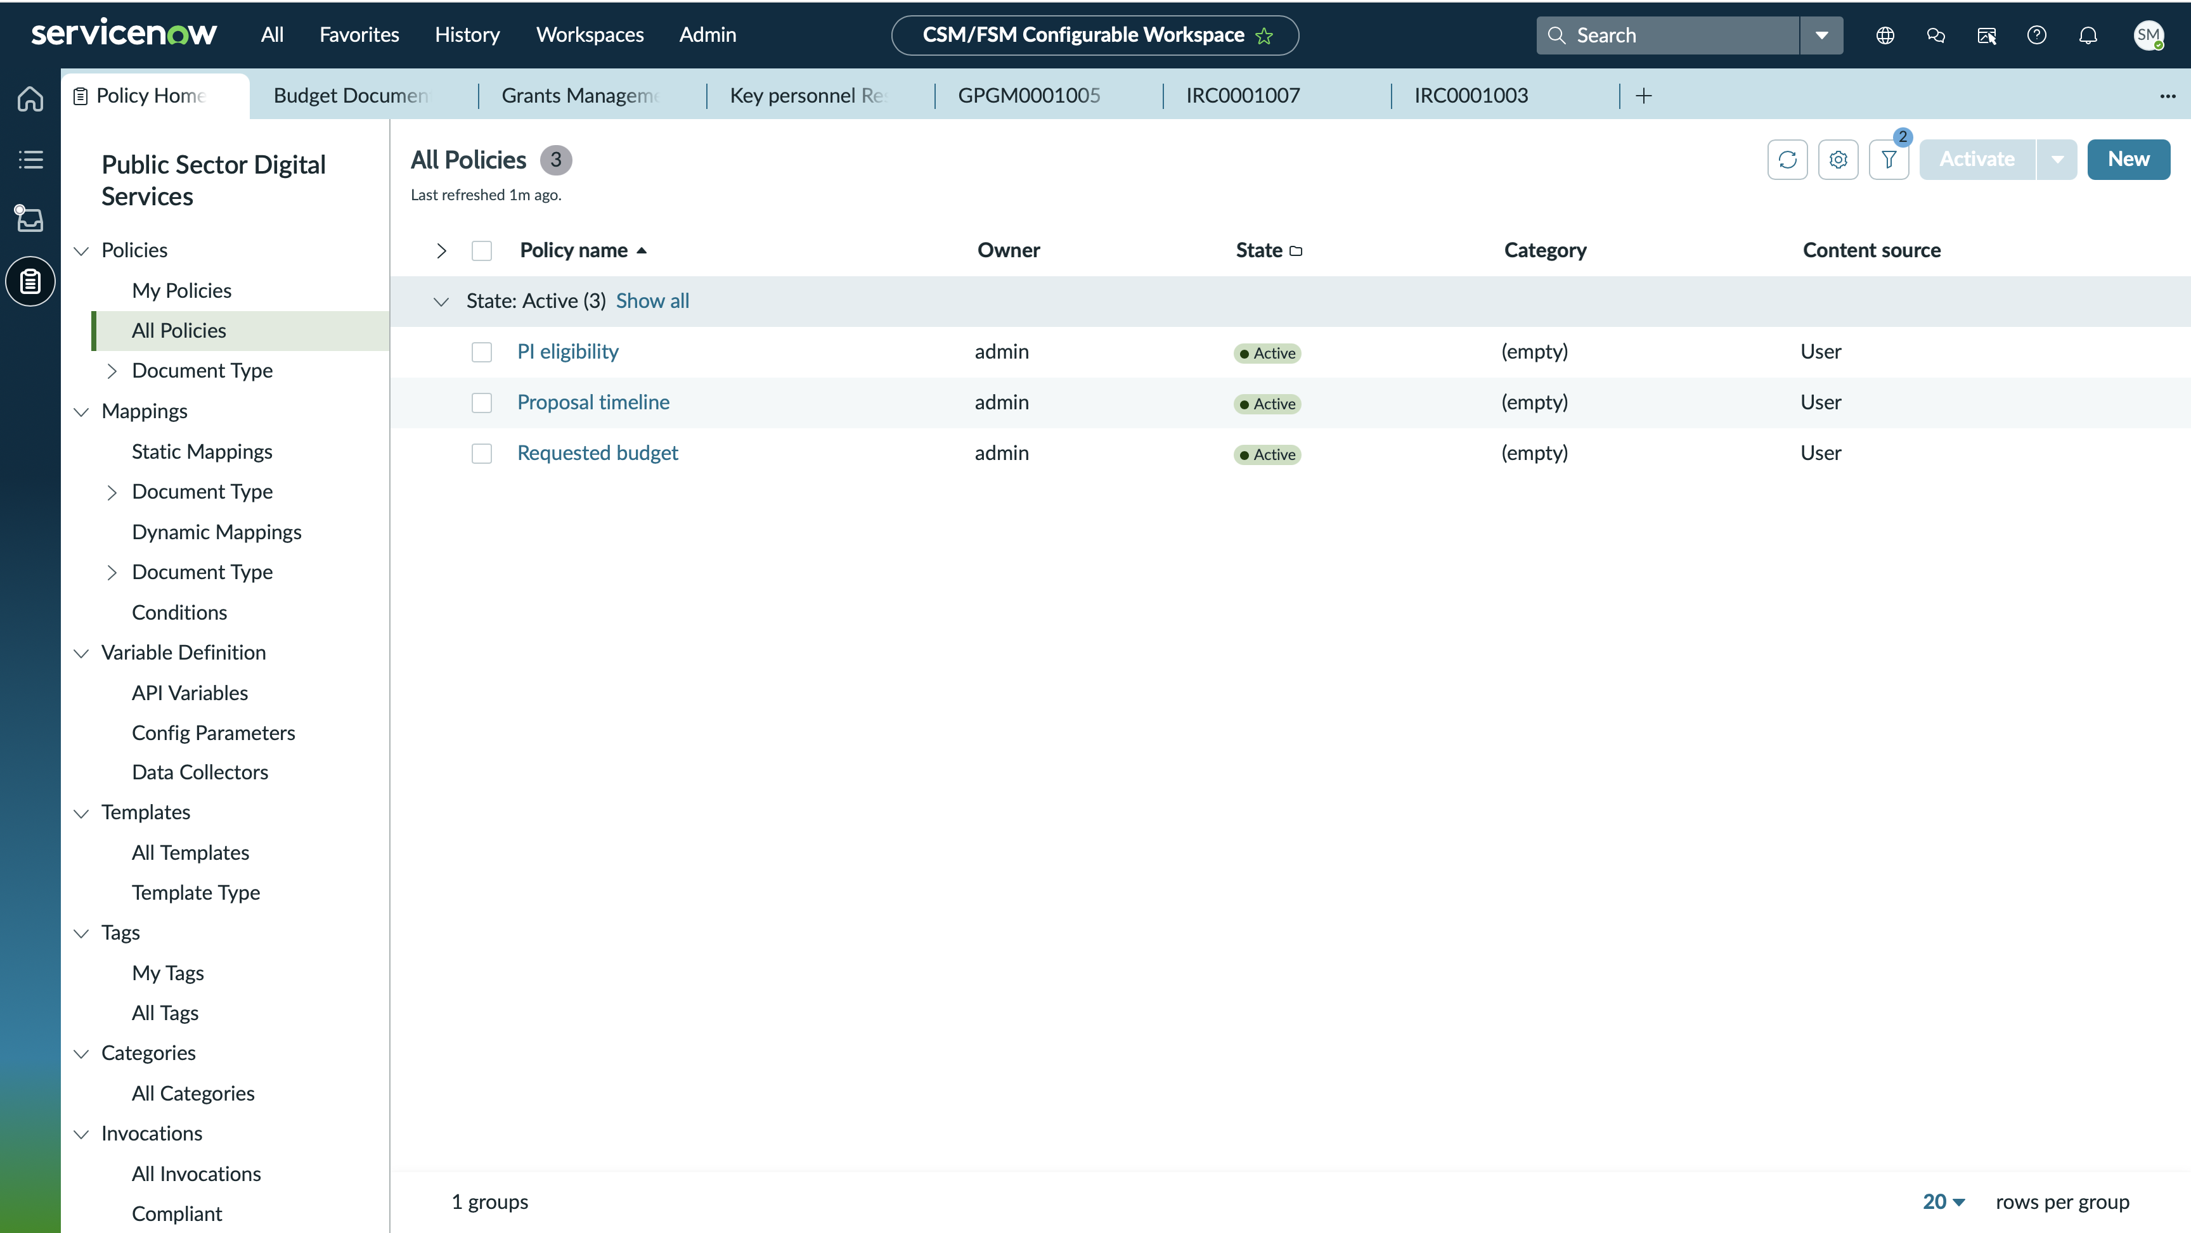
Task: Open the List view icon in sidebar
Action: pos(30,159)
